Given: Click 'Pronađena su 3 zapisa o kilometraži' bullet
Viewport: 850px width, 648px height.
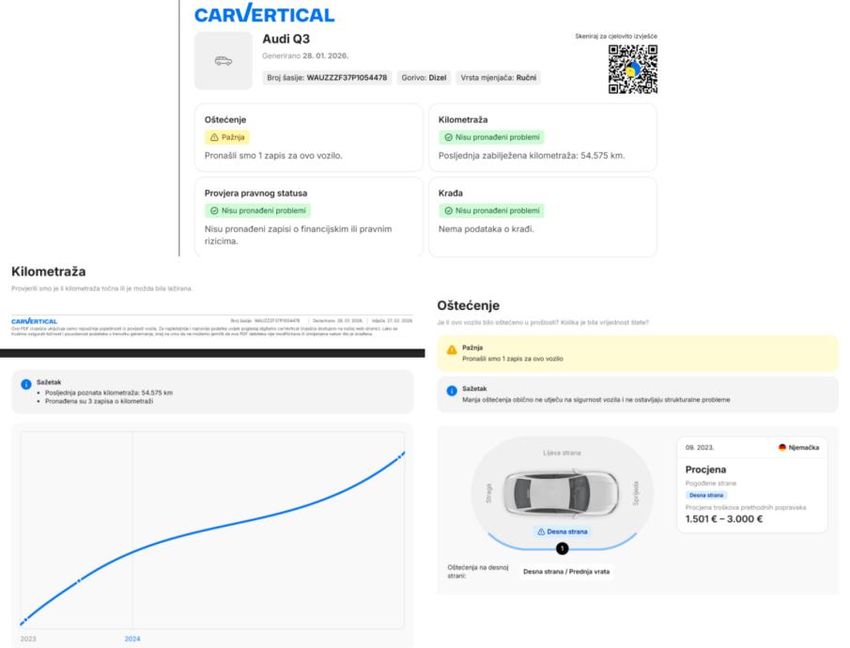Looking at the screenshot, I should coord(99,401).
